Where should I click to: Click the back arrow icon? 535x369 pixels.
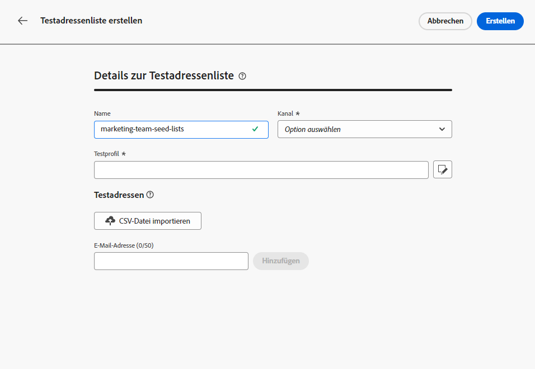tap(22, 21)
